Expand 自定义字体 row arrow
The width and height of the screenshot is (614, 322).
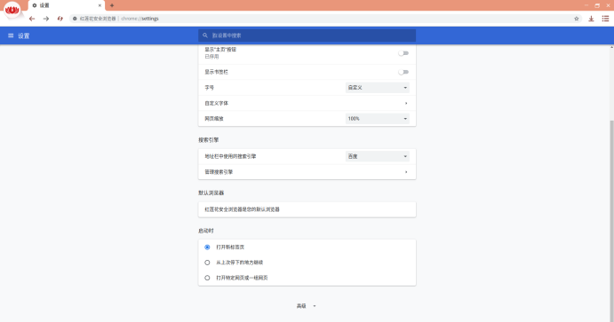(x=406, y=103)
